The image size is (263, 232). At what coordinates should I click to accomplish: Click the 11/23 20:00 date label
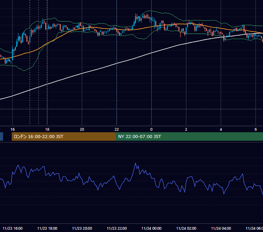(x=82, y=228)
